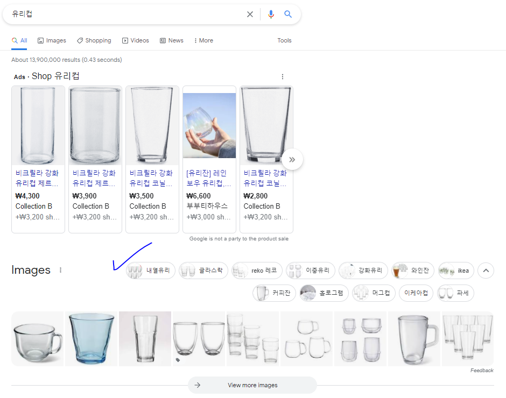The height and width of the screenshot is (398, 506).
Task: Select the 홀로그램 image filter chip
Action: click(324, 293)
